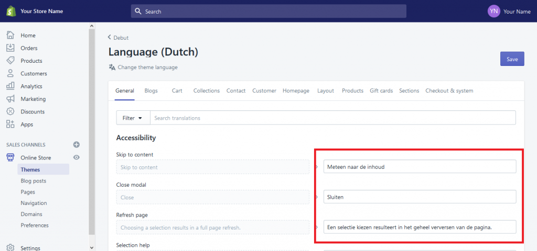
Task: Open Pages in the sidebar
Action: coord(28,192)
